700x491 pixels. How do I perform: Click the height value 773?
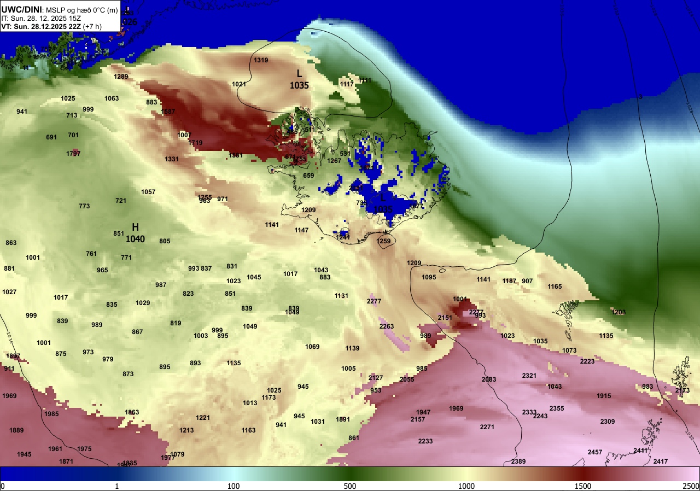(84, 206)
